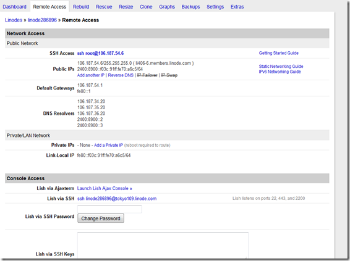Open the Reverse DNS link

121,75
